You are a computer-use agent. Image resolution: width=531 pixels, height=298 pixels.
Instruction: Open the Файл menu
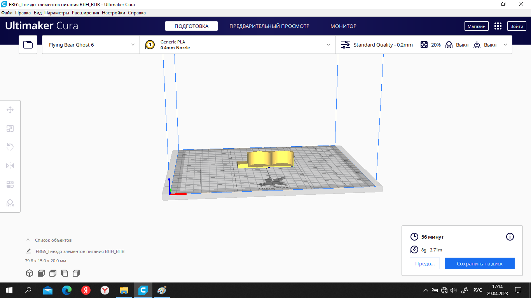point(7,13)
